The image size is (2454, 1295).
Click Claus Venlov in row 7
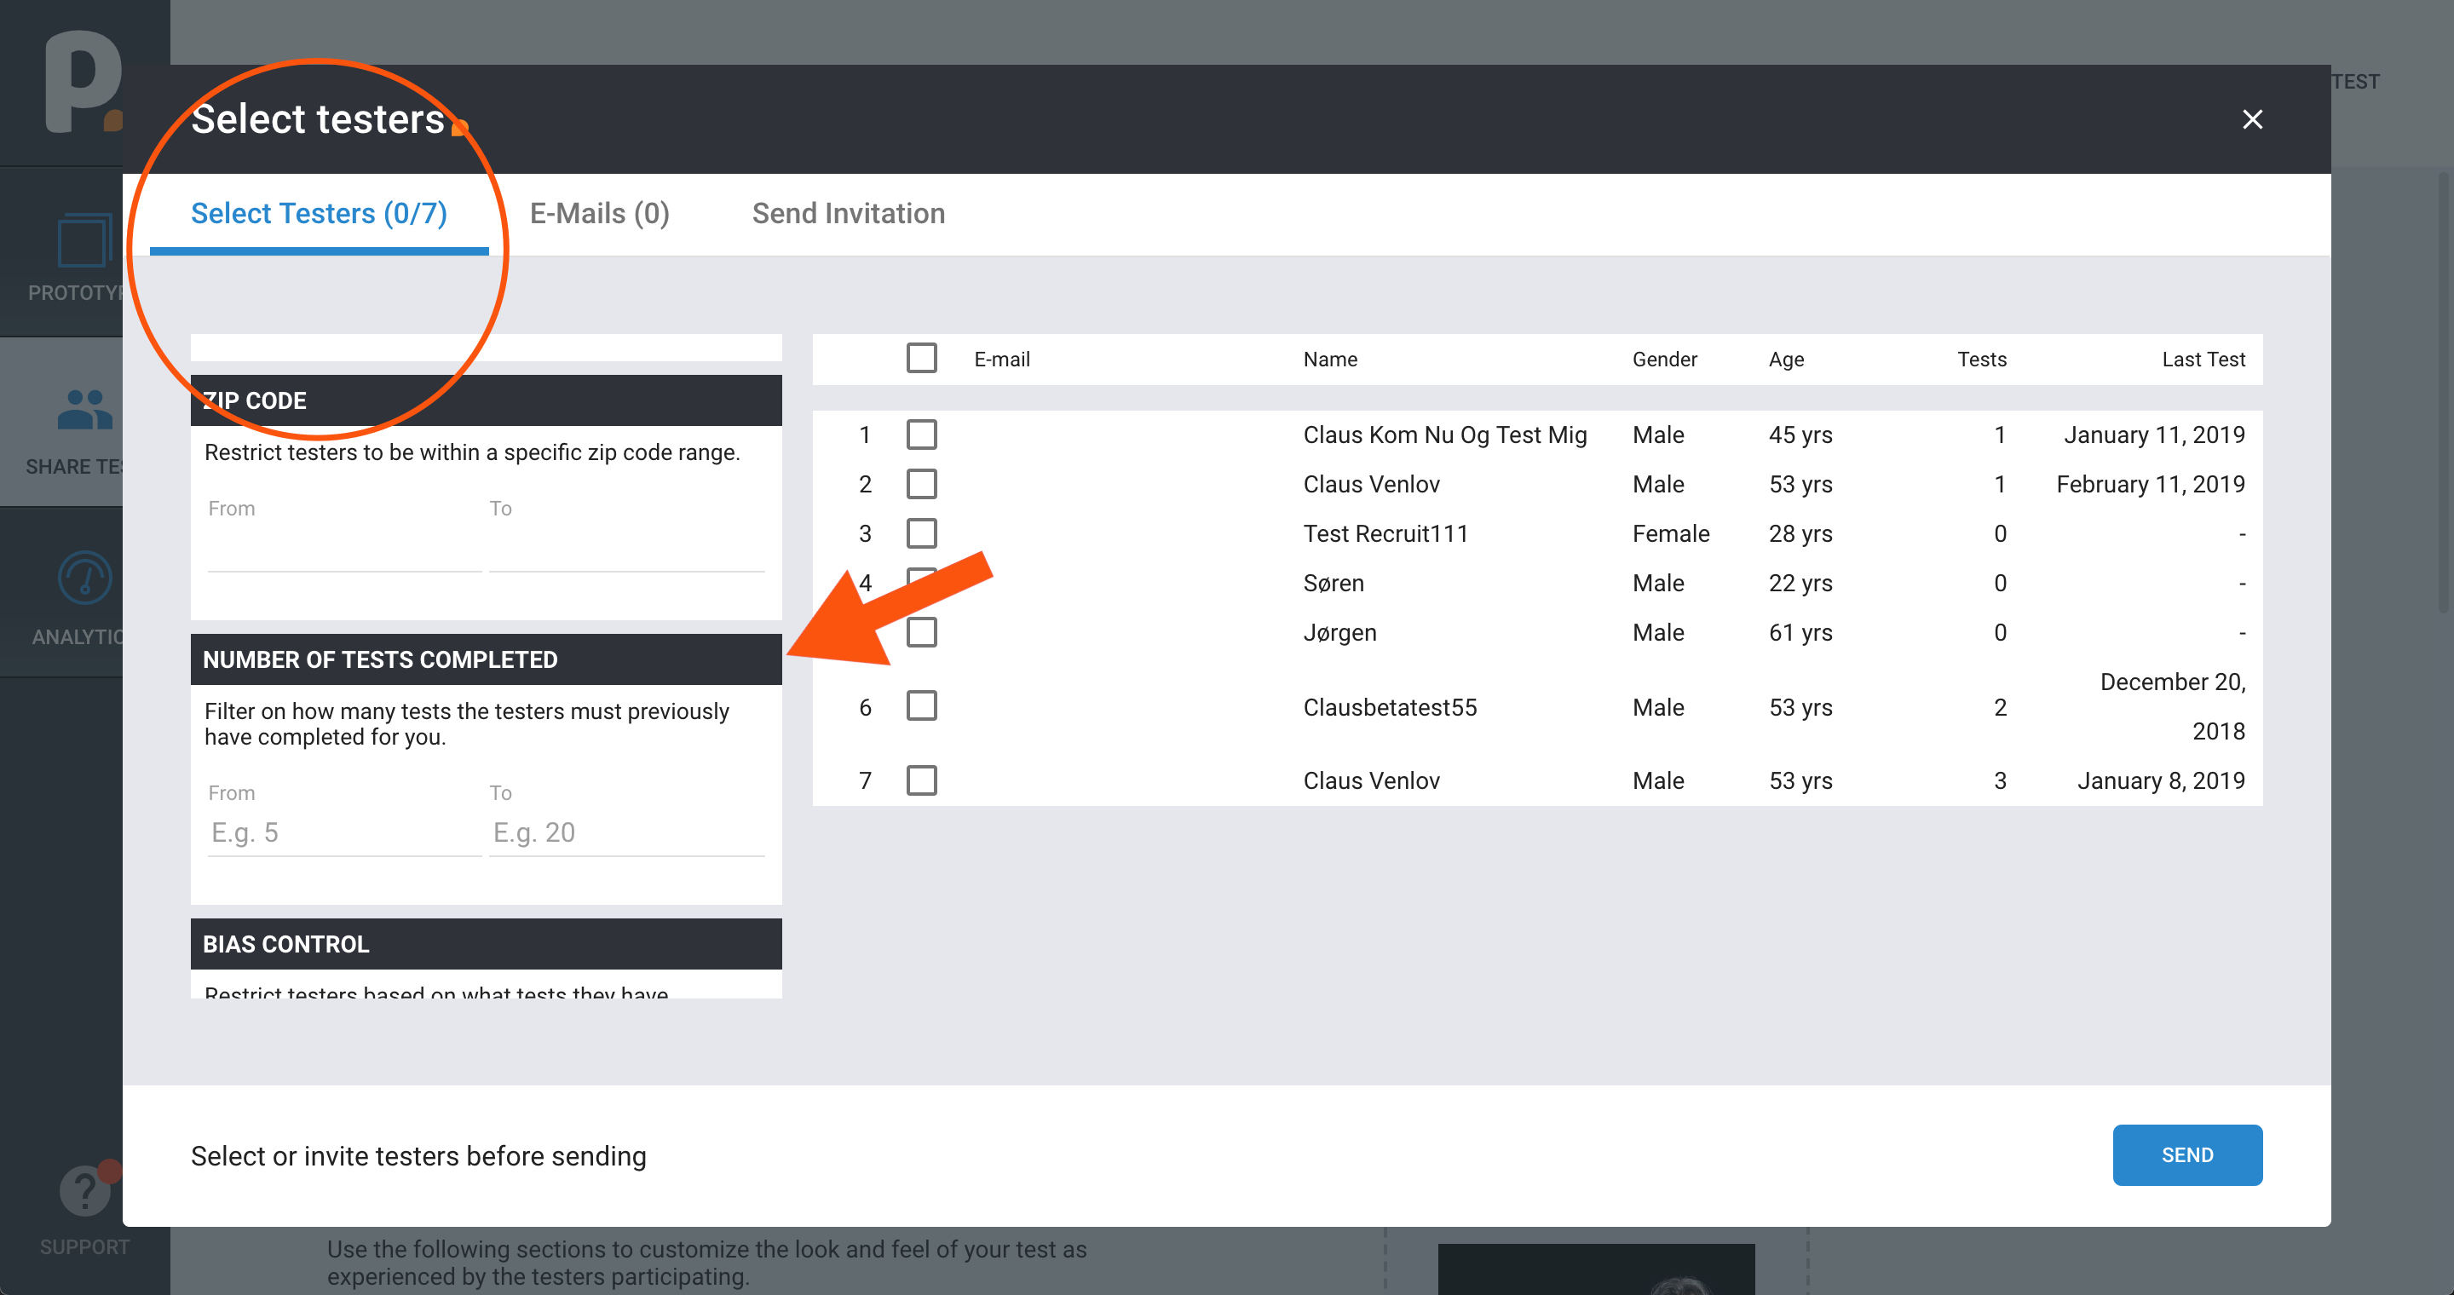click(x=1371, y=780)
